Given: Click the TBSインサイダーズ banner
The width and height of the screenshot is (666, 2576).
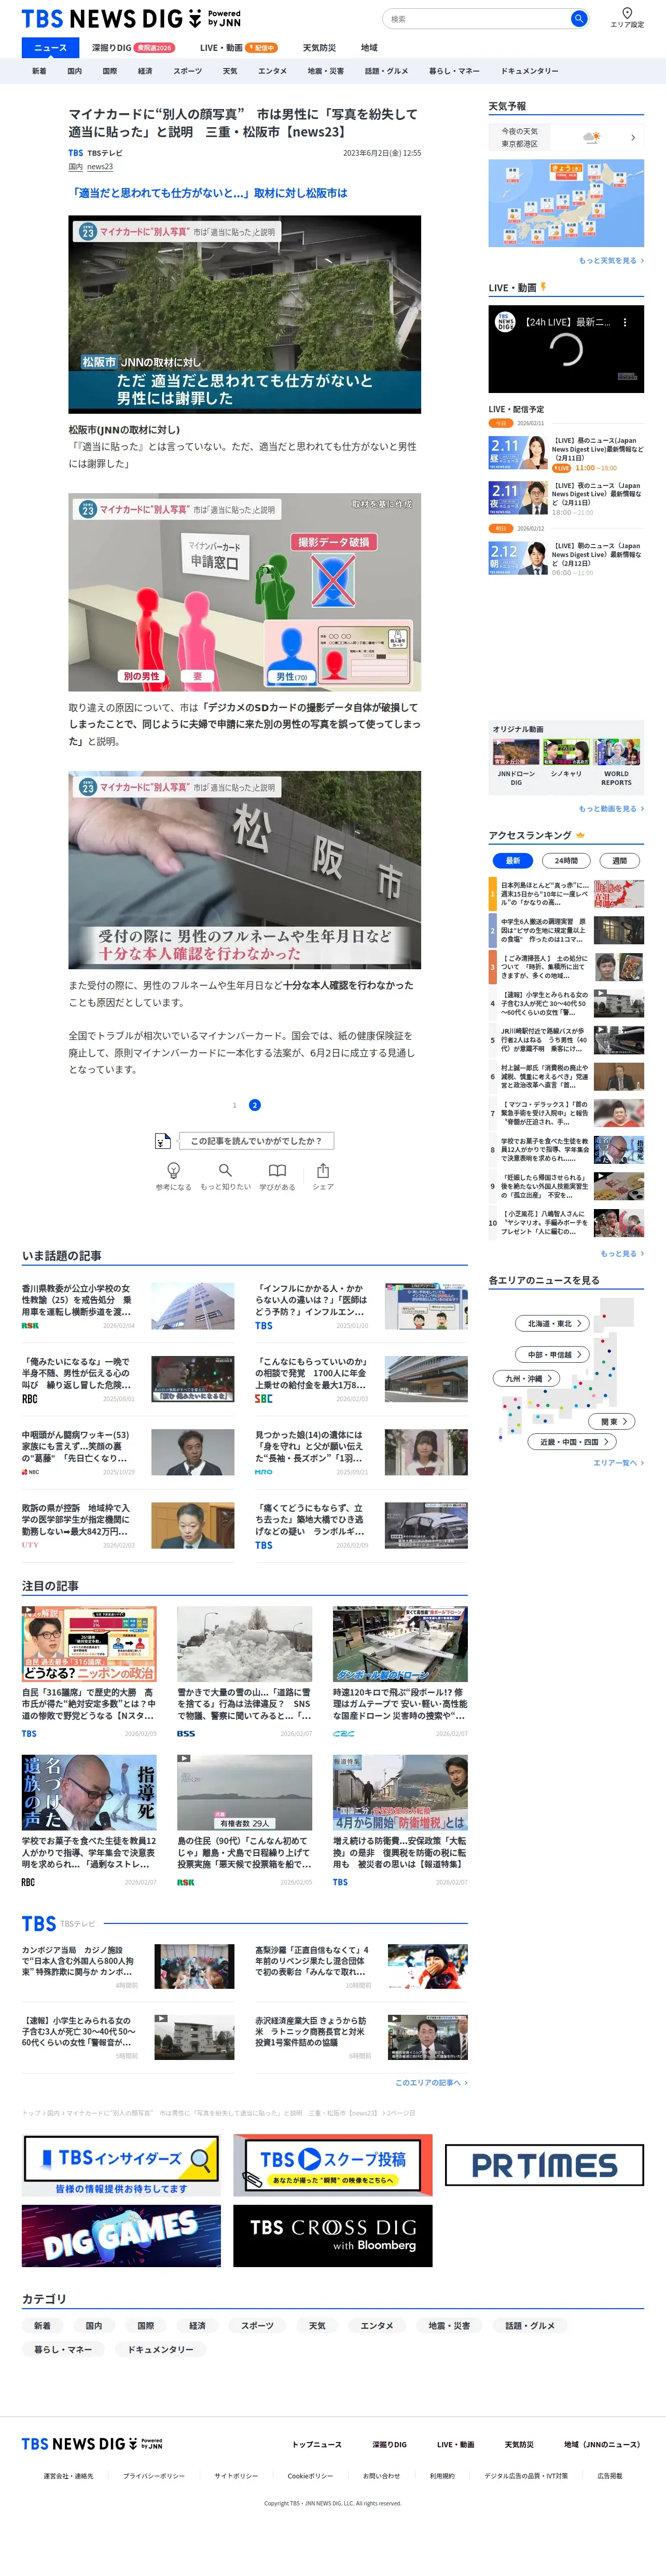Looking at the screenshot, I should [122, 2165].
